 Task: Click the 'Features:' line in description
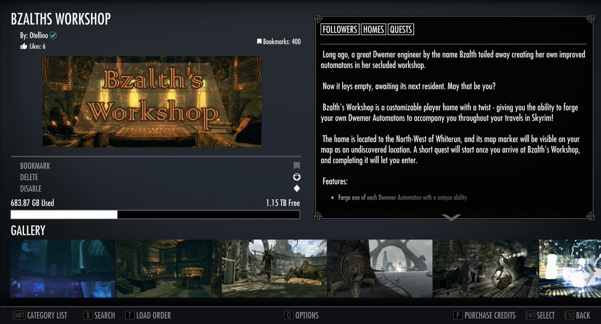pyautogui.click(x=335, y=181)
